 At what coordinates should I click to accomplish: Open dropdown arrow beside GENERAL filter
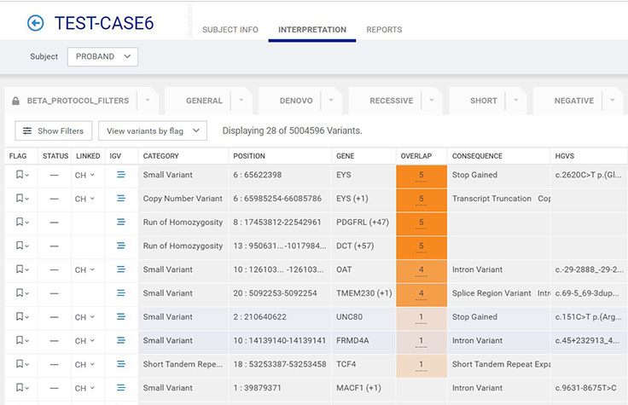pyautogui.click(x=242, y=101)
